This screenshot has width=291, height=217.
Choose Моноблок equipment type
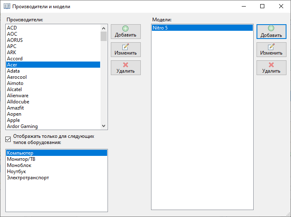pyautogui.click(x=57, y=165)
